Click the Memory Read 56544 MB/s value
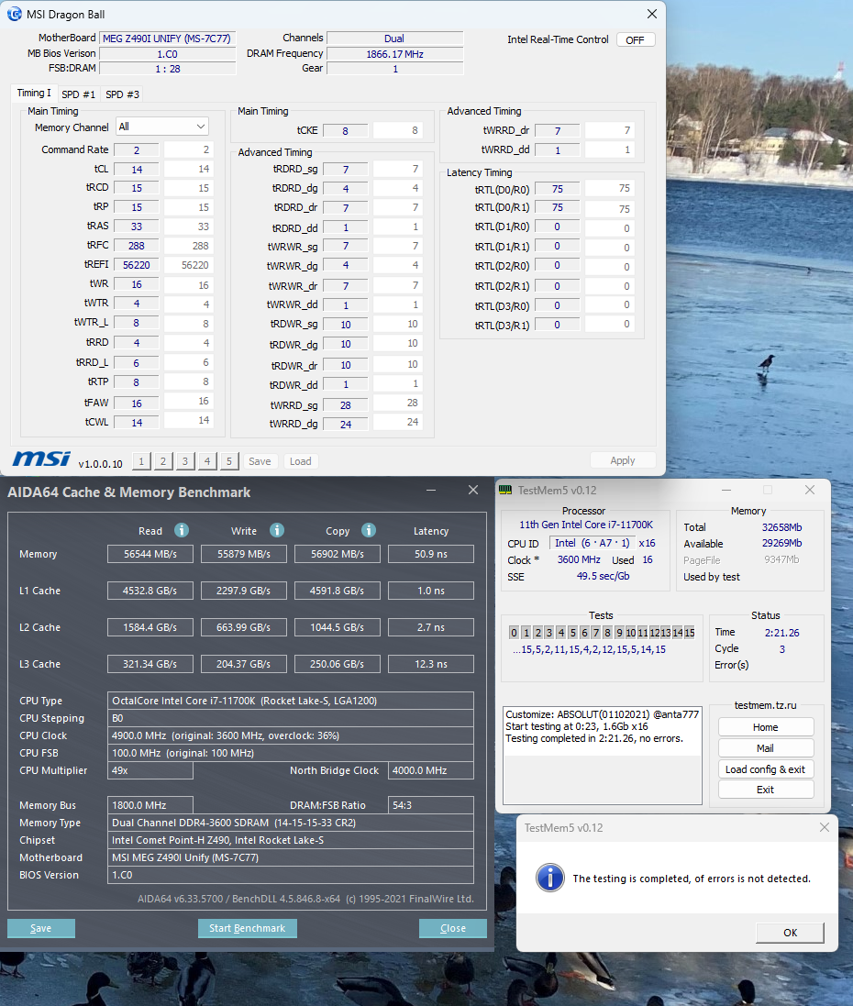 coord(150,554)
